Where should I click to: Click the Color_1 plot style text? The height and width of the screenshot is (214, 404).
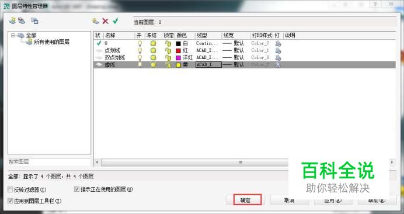pos(260,50)
